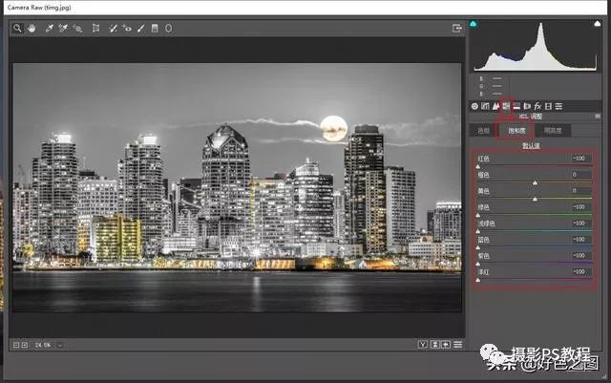Pick the White Balance eyedropper tool

(x=49, y=29)
